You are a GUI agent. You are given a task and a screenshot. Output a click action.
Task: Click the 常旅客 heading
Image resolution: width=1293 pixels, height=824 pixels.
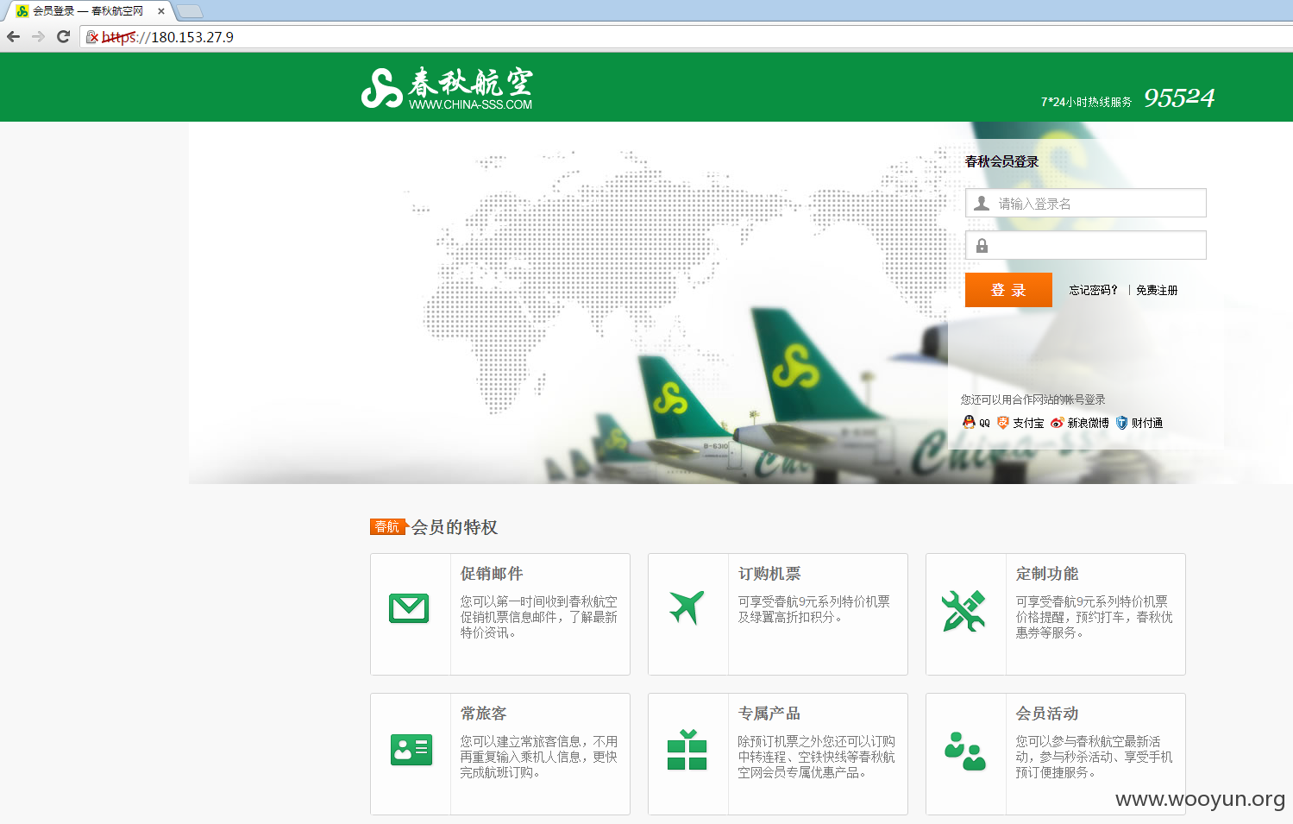(484, 714)
